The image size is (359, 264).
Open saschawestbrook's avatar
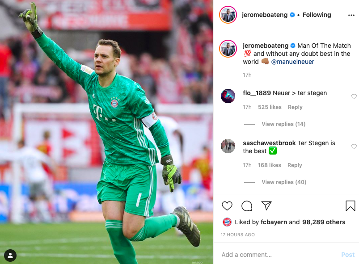[x=228, y=146]
